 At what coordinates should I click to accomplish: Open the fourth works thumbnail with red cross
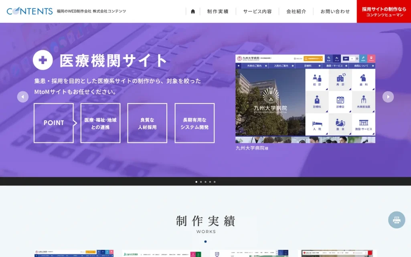point(337,253)
